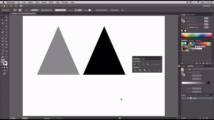This screenshot has width=214, height=120.
Task: Click Expand button in Pathfinder panel
Action: click(156, 64)
